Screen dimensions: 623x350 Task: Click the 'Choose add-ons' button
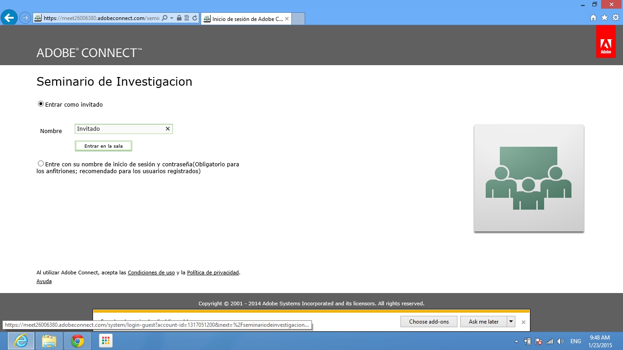(429, 321)
